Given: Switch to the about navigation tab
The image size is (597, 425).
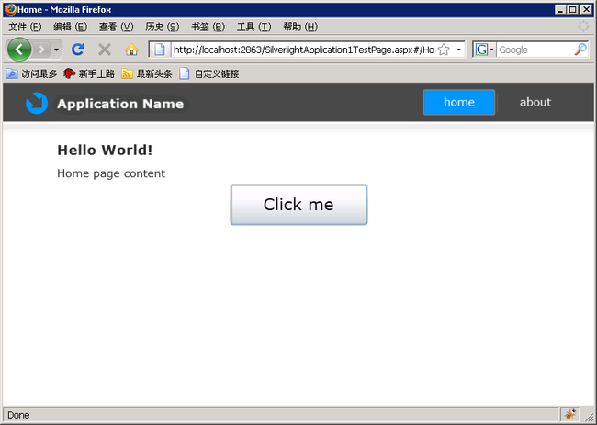Looking at the screenshot, I should pos(535,102).
